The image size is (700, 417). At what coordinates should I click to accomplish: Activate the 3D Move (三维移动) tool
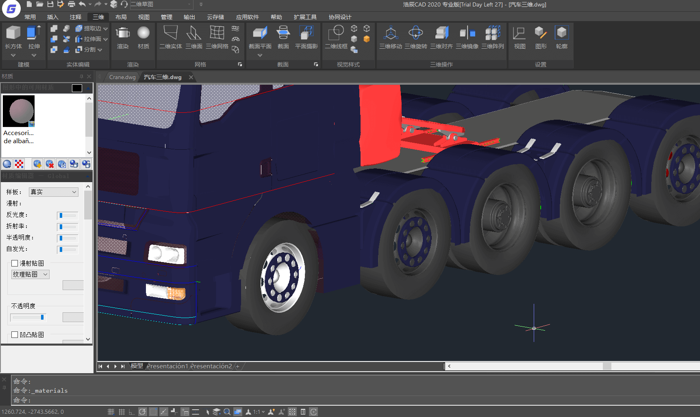click(391, 37)
